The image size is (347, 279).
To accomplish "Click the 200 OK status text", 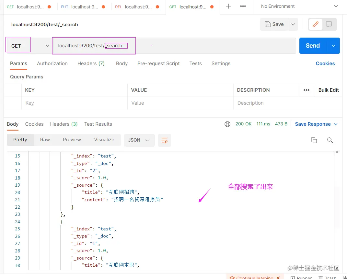I will coord(243,124).
